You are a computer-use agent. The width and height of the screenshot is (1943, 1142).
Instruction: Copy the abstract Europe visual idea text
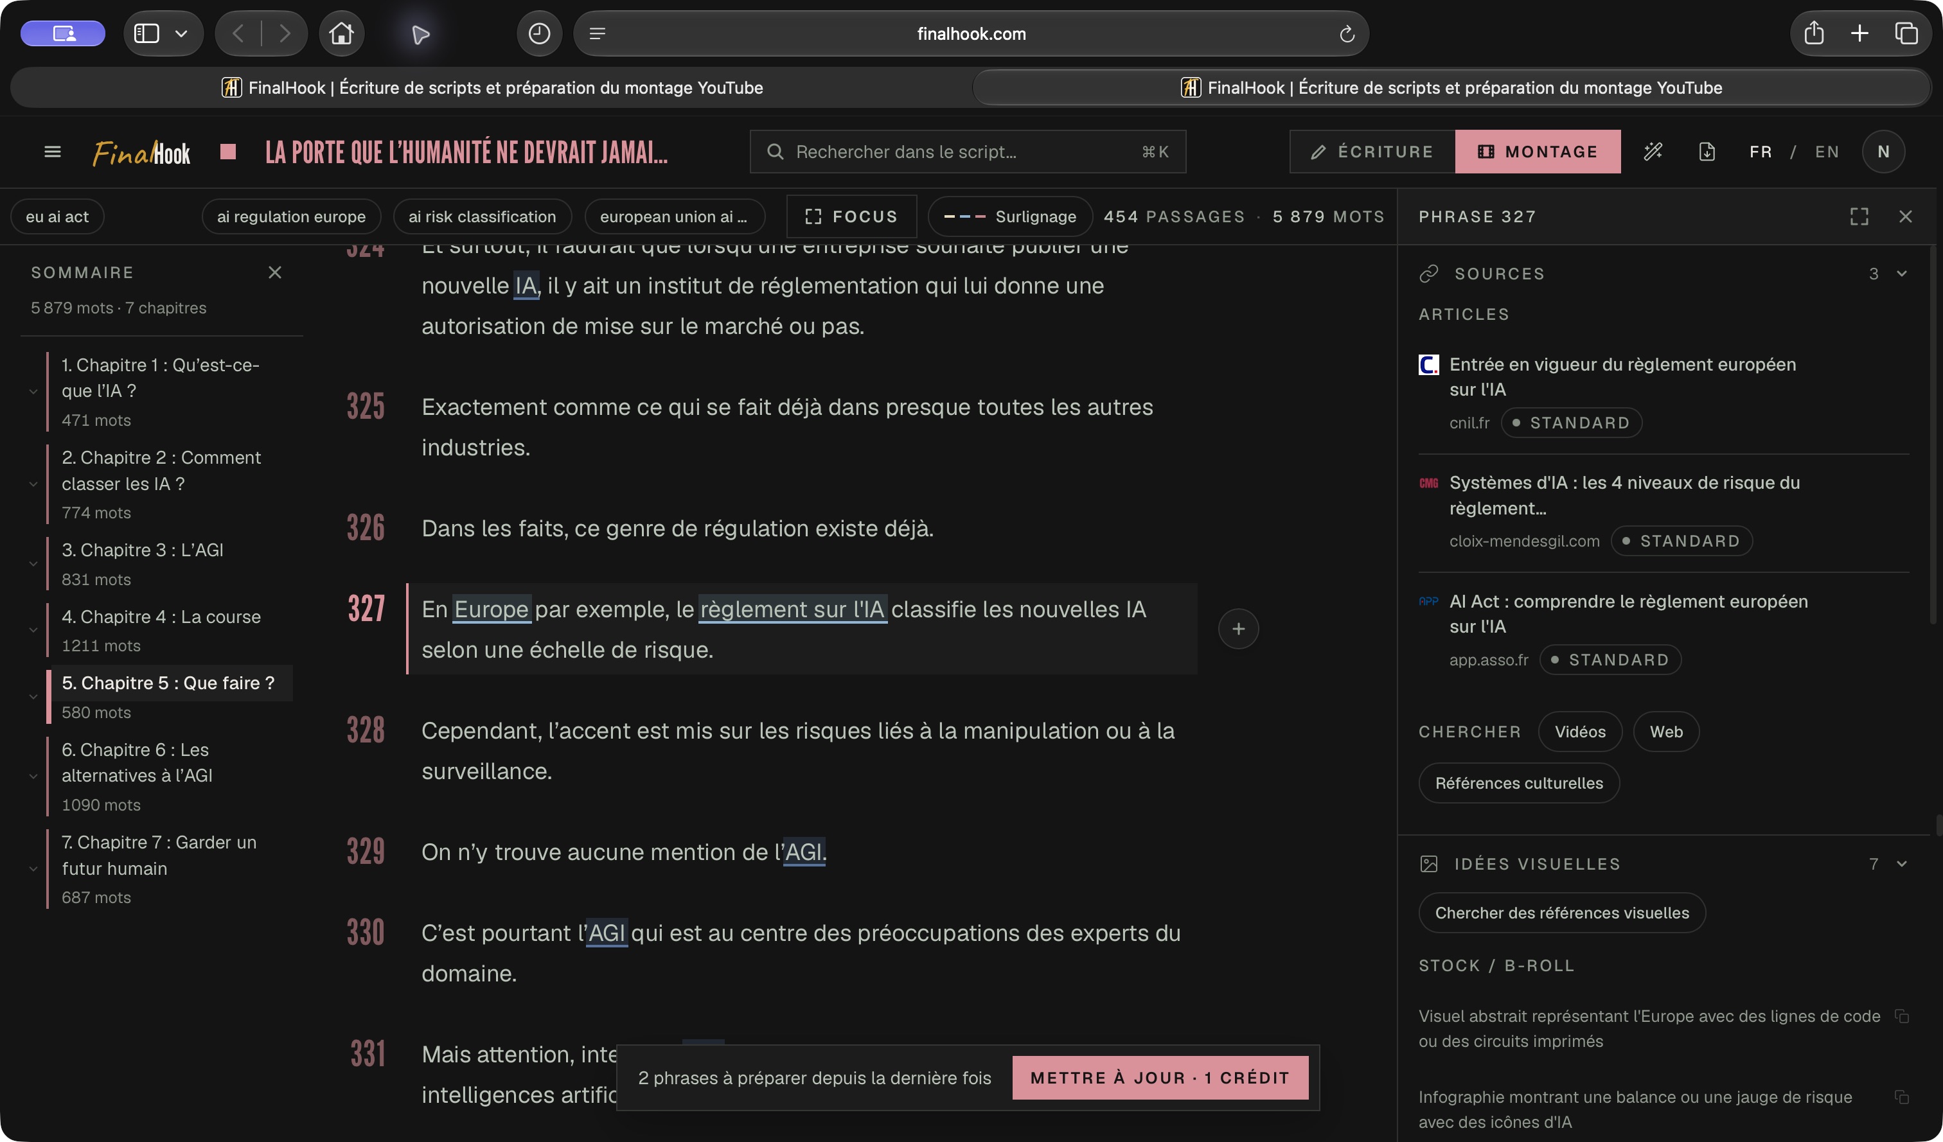pyautogui.click(x=1901, y=1015)
